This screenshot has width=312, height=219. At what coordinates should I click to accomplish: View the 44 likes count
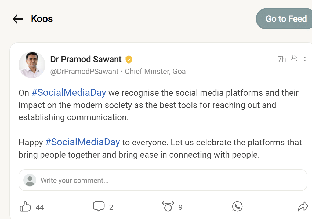coord(40,207)
